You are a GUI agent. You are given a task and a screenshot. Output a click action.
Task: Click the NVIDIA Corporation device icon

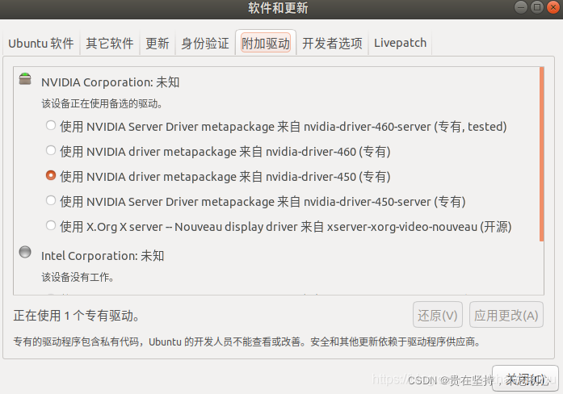coord(25,79)
